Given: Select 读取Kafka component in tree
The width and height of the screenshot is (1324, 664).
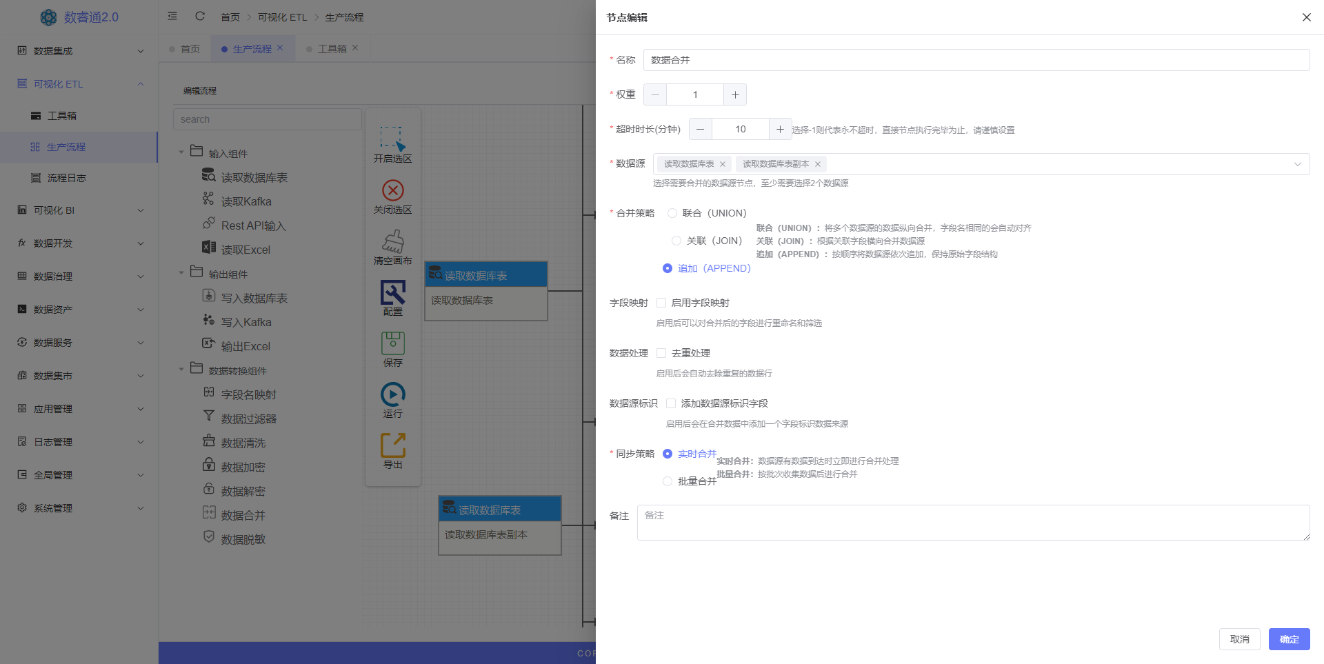Looking at the screenshot, I should click(x=246, y=201).
